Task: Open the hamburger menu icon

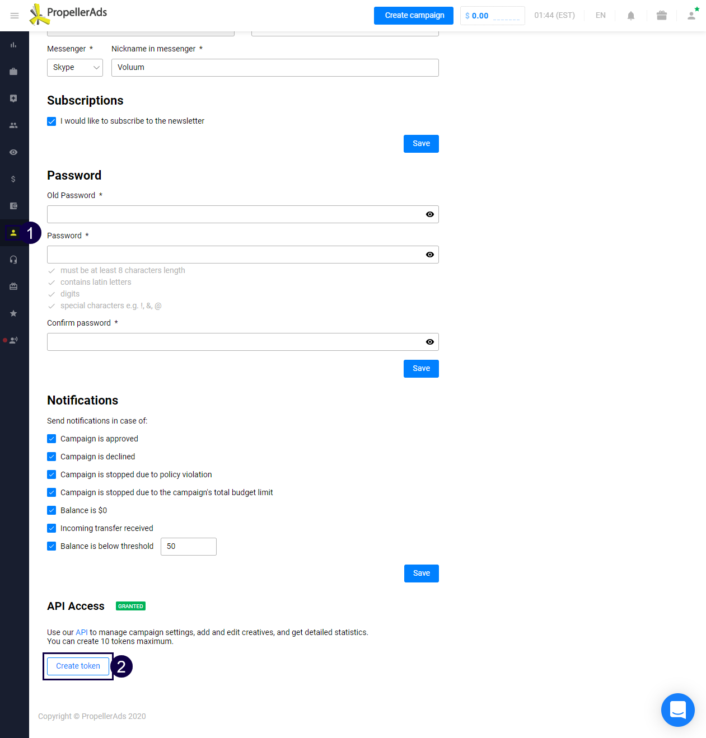Action: [15, 16]
